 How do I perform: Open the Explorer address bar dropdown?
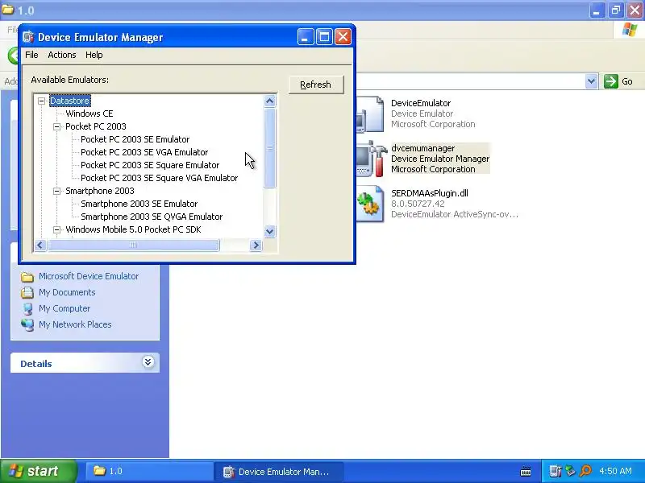click(x=591, y=81)
